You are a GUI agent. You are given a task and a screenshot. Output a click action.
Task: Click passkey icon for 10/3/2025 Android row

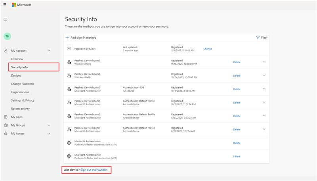click(69, 102)
